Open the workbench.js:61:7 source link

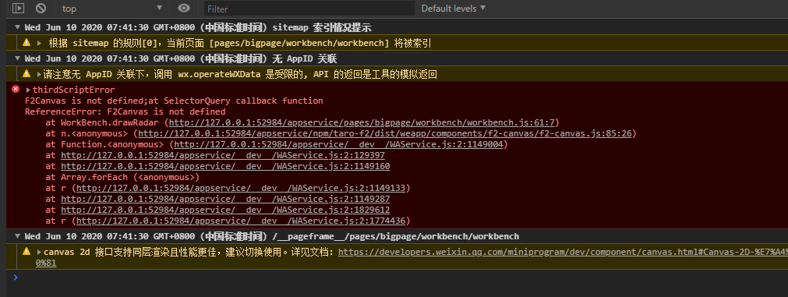tap(362, 122)
